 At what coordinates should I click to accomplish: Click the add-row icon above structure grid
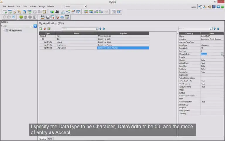pyautogui.click(x=41, y=29)
